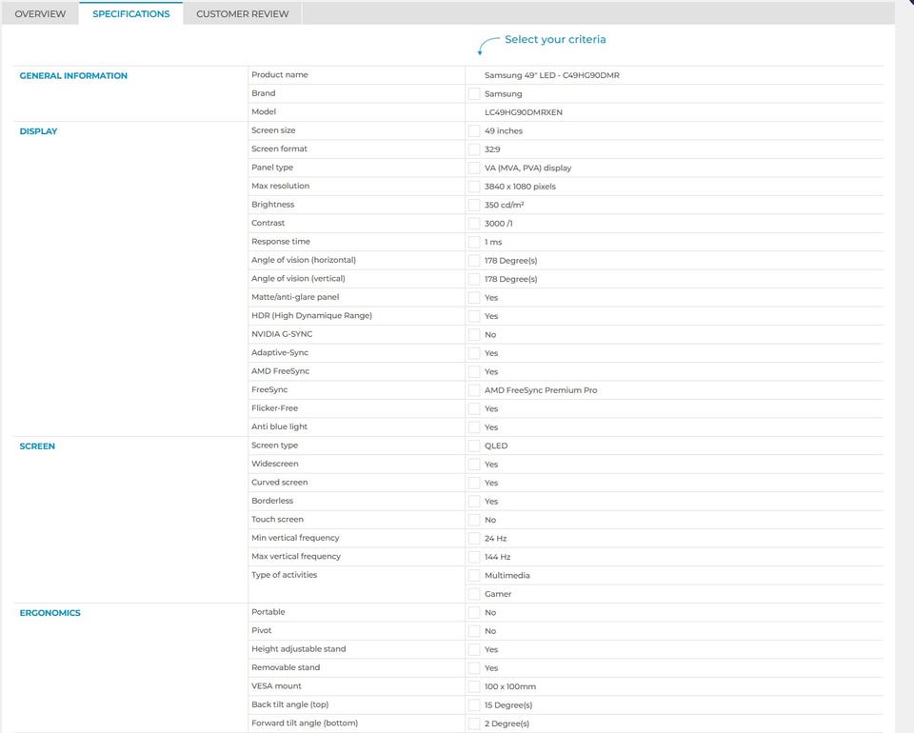Check the Curved screen Yes box

tap(474, 483)
